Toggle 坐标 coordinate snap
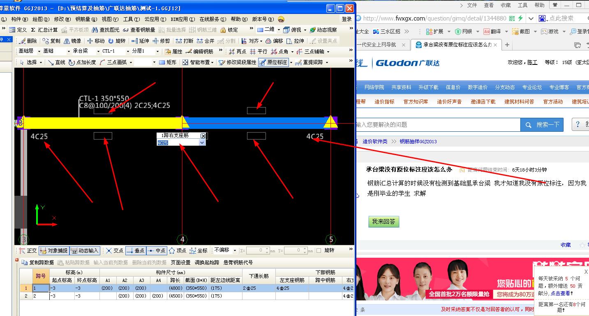Image resolution: width=589 pixels, height=316 pixels. coord(198,250)
